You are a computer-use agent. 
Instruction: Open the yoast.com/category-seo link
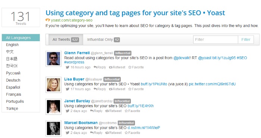pos(72,20)
